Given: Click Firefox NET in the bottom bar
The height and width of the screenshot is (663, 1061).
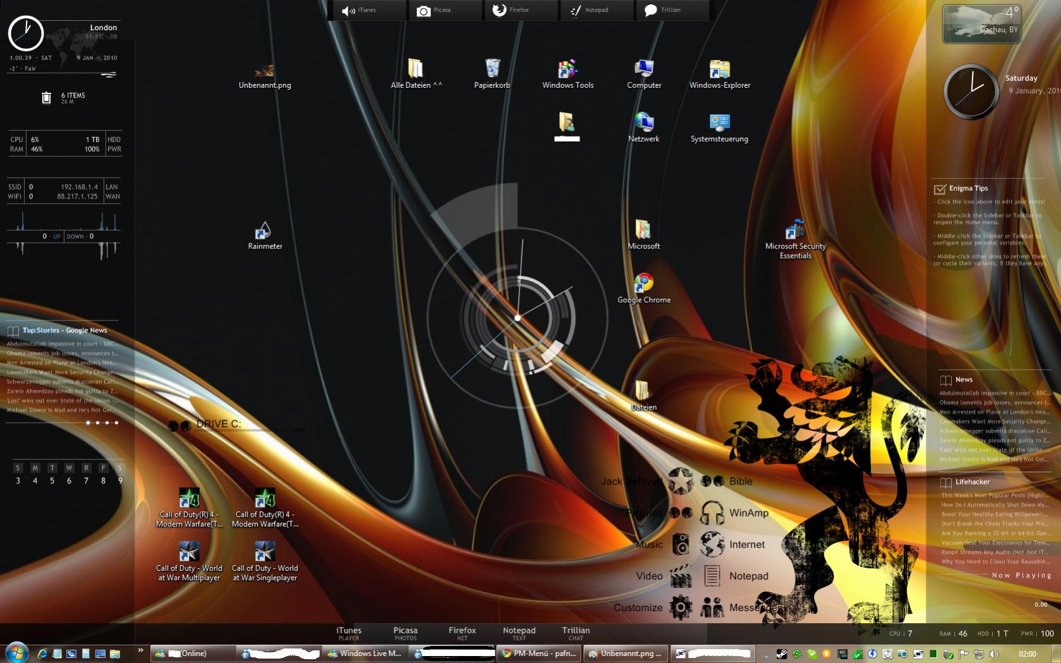Looking at the screenshot, I should coord(463,633).
